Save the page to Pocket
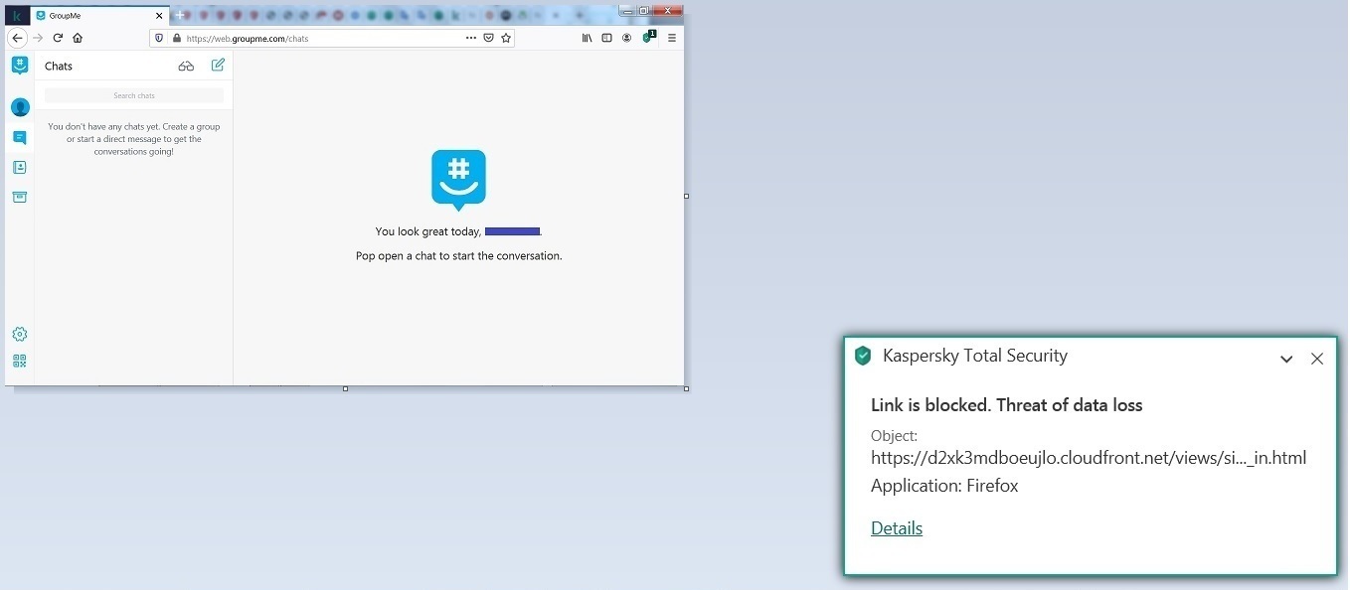 point(488,38)
